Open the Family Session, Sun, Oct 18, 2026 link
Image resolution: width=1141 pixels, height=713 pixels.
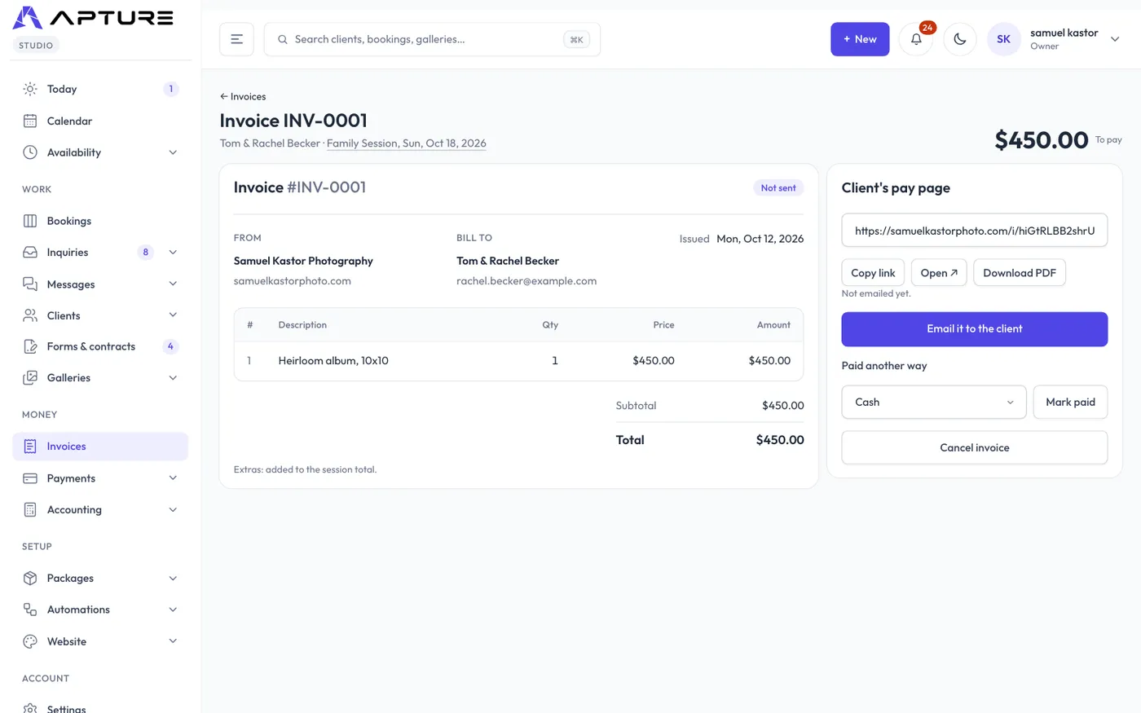click(407, 143)
